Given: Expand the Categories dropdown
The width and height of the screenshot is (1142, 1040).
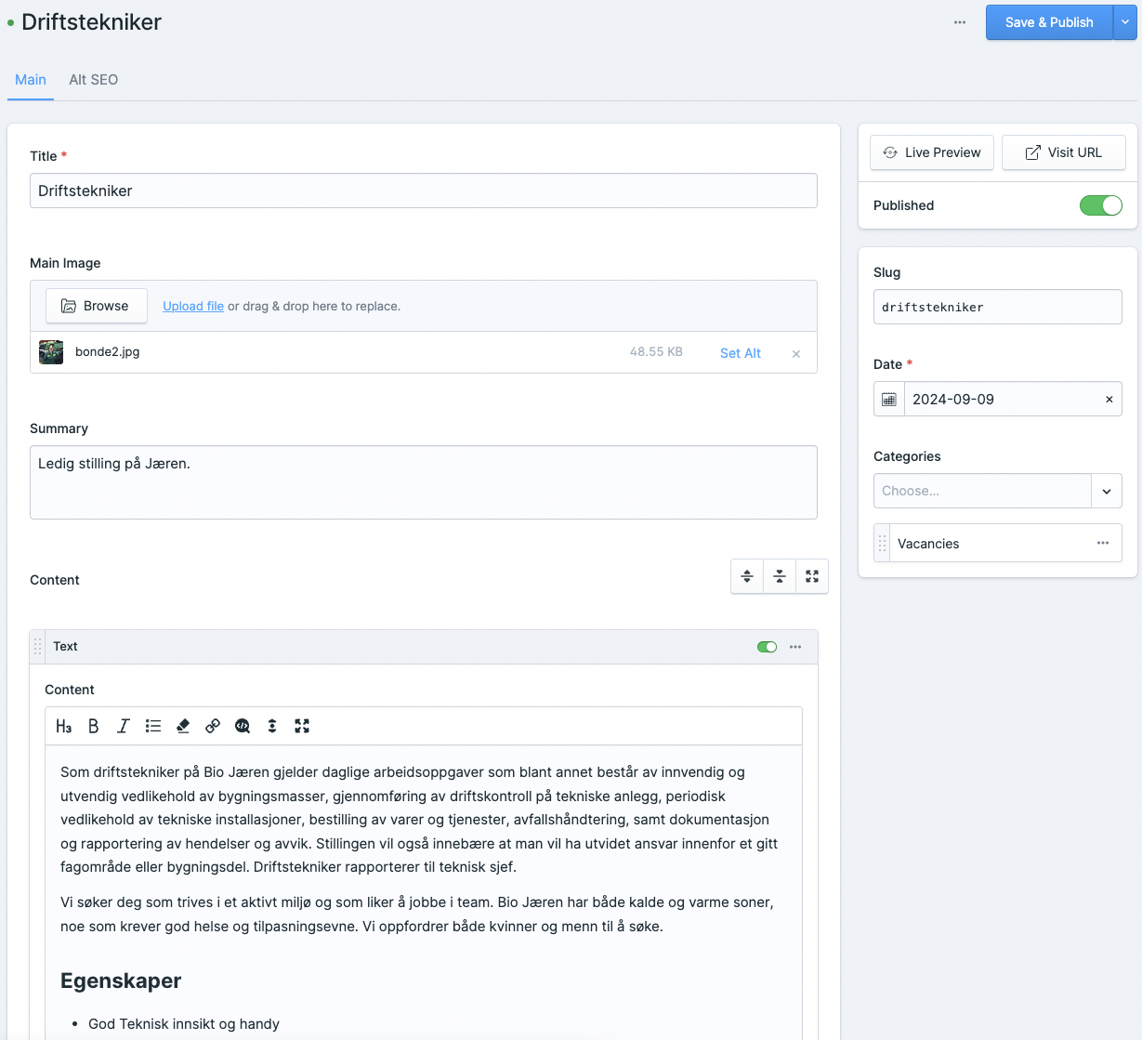Looking at the screenshot, I should click(x=1107, y=492).
